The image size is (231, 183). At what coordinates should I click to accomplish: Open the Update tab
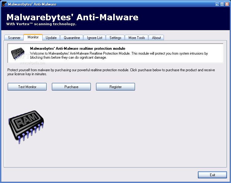(x=51, y=37)
